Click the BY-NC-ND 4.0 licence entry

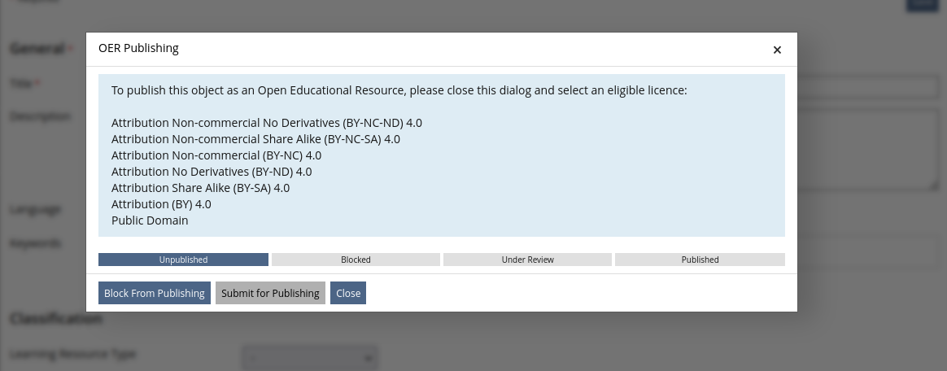(x=266, y=124)
